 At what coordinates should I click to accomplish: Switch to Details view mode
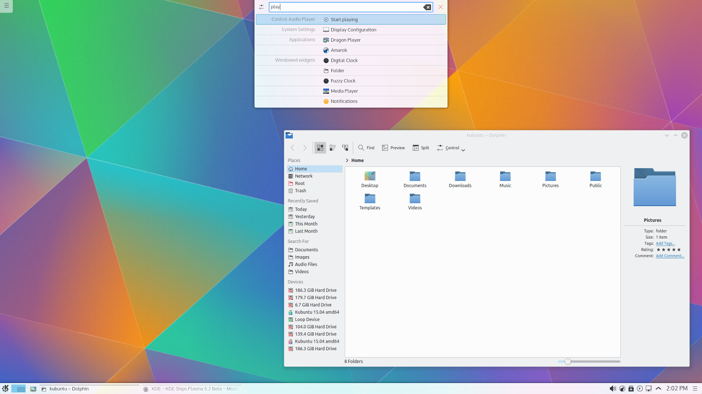point(332,148)
